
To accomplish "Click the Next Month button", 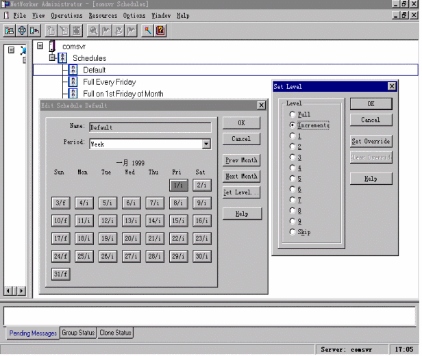I will [241, 176].
